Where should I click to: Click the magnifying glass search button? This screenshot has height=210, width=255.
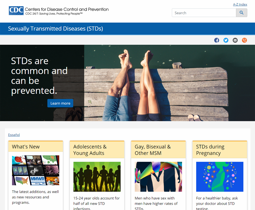(241, 13)
